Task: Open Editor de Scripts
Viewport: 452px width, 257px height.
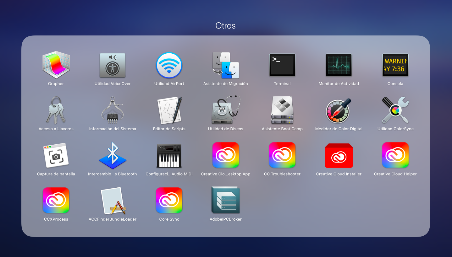Action: coord(169,110)
